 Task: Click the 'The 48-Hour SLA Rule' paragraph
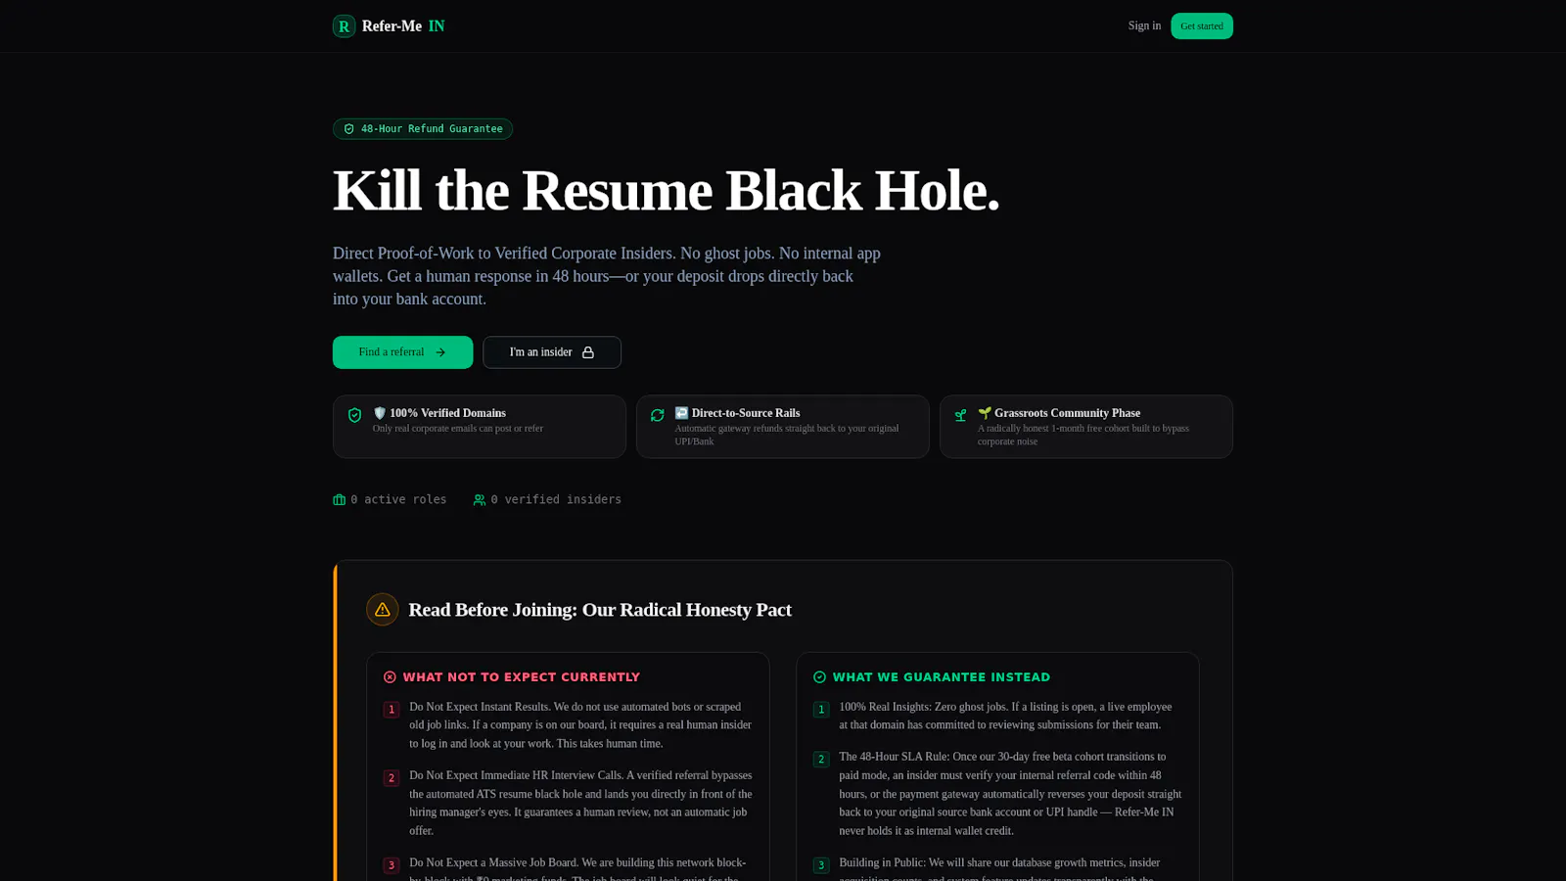coord(1011,794)
